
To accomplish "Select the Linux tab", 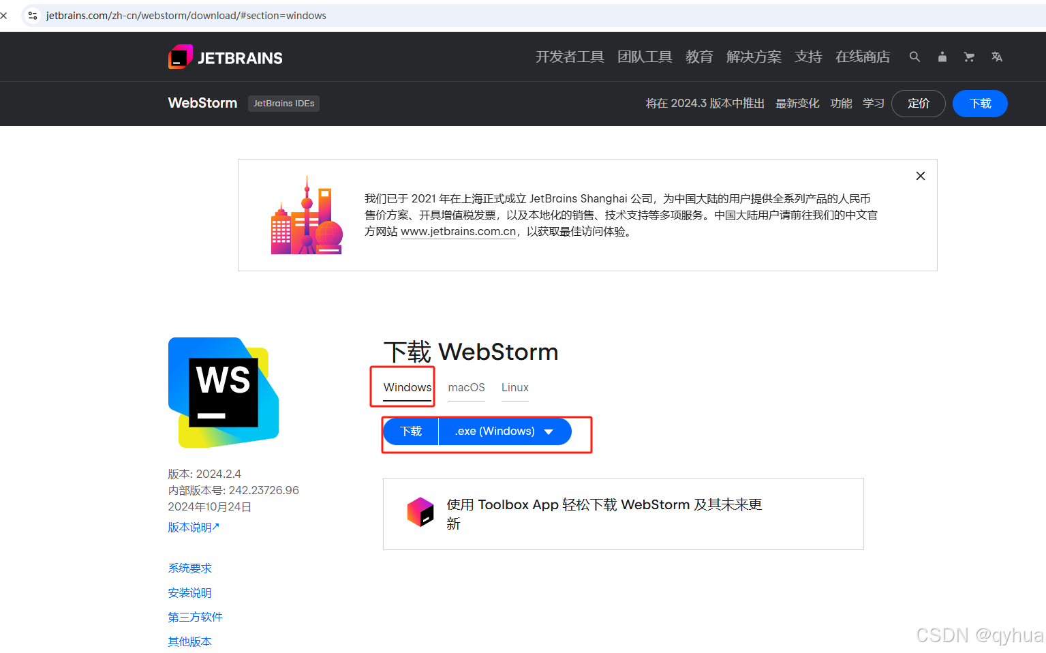I will pyautogui.click(x=515, y=388).
